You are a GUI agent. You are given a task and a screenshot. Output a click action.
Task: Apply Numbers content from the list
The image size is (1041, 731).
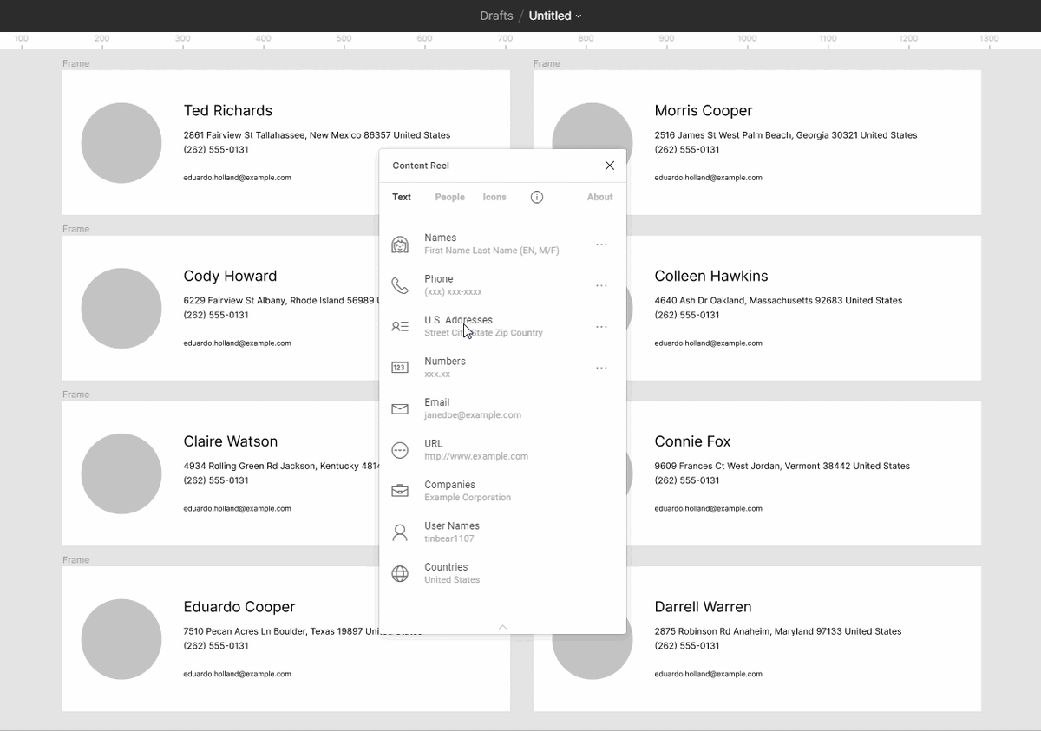[502, 368]
